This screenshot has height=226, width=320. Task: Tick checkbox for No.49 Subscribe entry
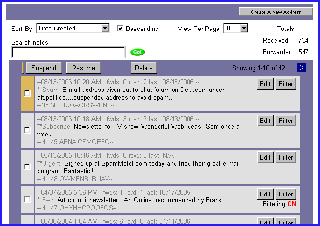[x=28, y=130]
